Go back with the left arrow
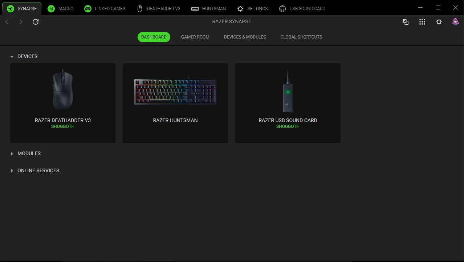The image size is (464, 262). (7, 22)
